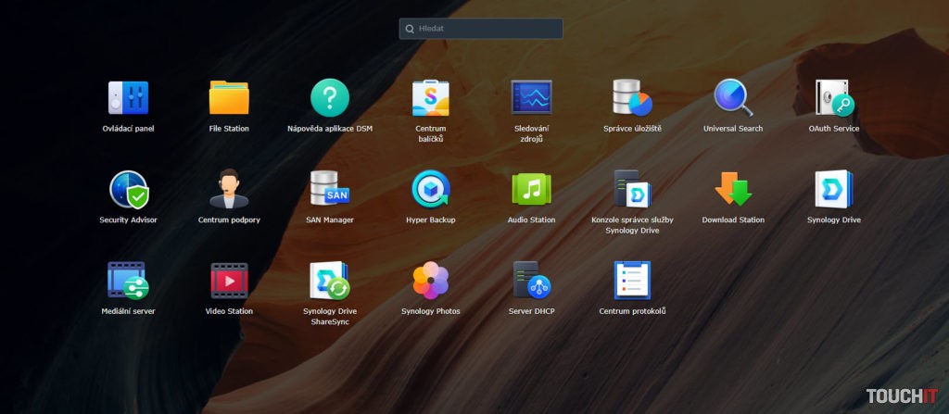Open OAuth Service app

834,97
